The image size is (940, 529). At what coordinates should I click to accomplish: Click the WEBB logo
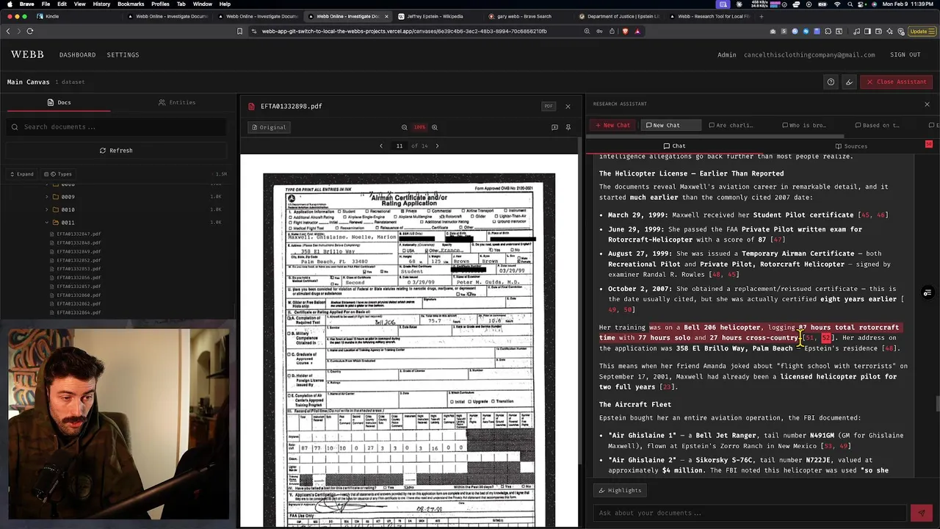(26, 54)
